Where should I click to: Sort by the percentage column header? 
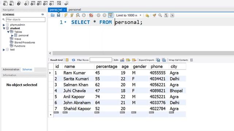tap(107, 66)
